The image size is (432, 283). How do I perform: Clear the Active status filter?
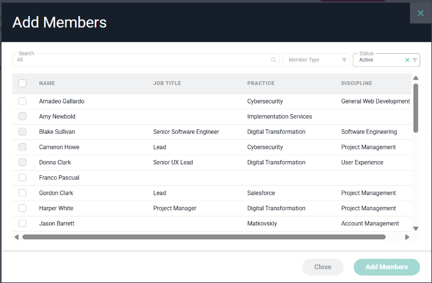click(407, 60)
